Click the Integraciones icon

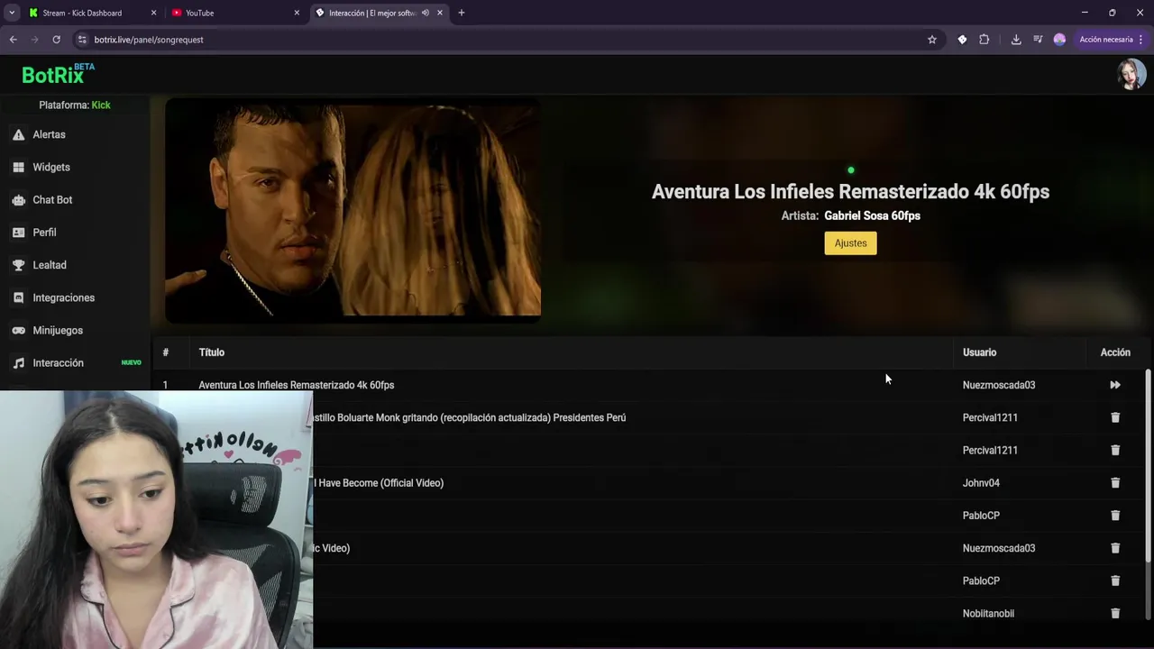[x=18, y=297]
